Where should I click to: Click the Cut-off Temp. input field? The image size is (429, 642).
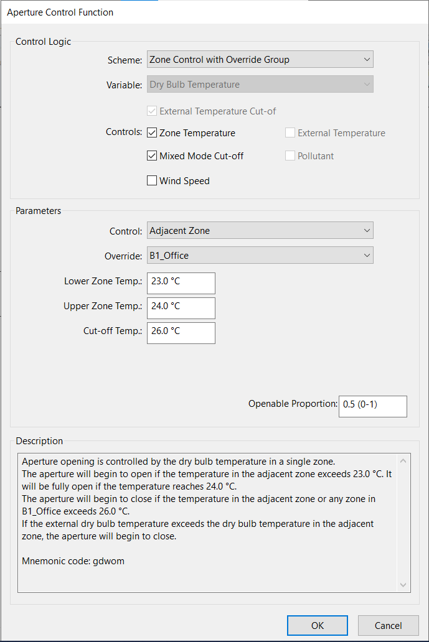pos(181,333)
